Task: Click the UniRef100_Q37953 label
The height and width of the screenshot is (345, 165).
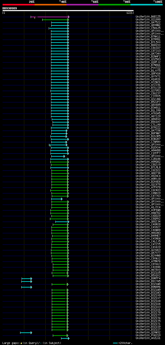Action: point(148,91)
